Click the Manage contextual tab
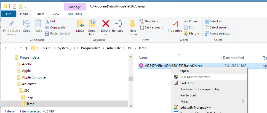Screen dimensions: 267x113 tap(75, 7)
